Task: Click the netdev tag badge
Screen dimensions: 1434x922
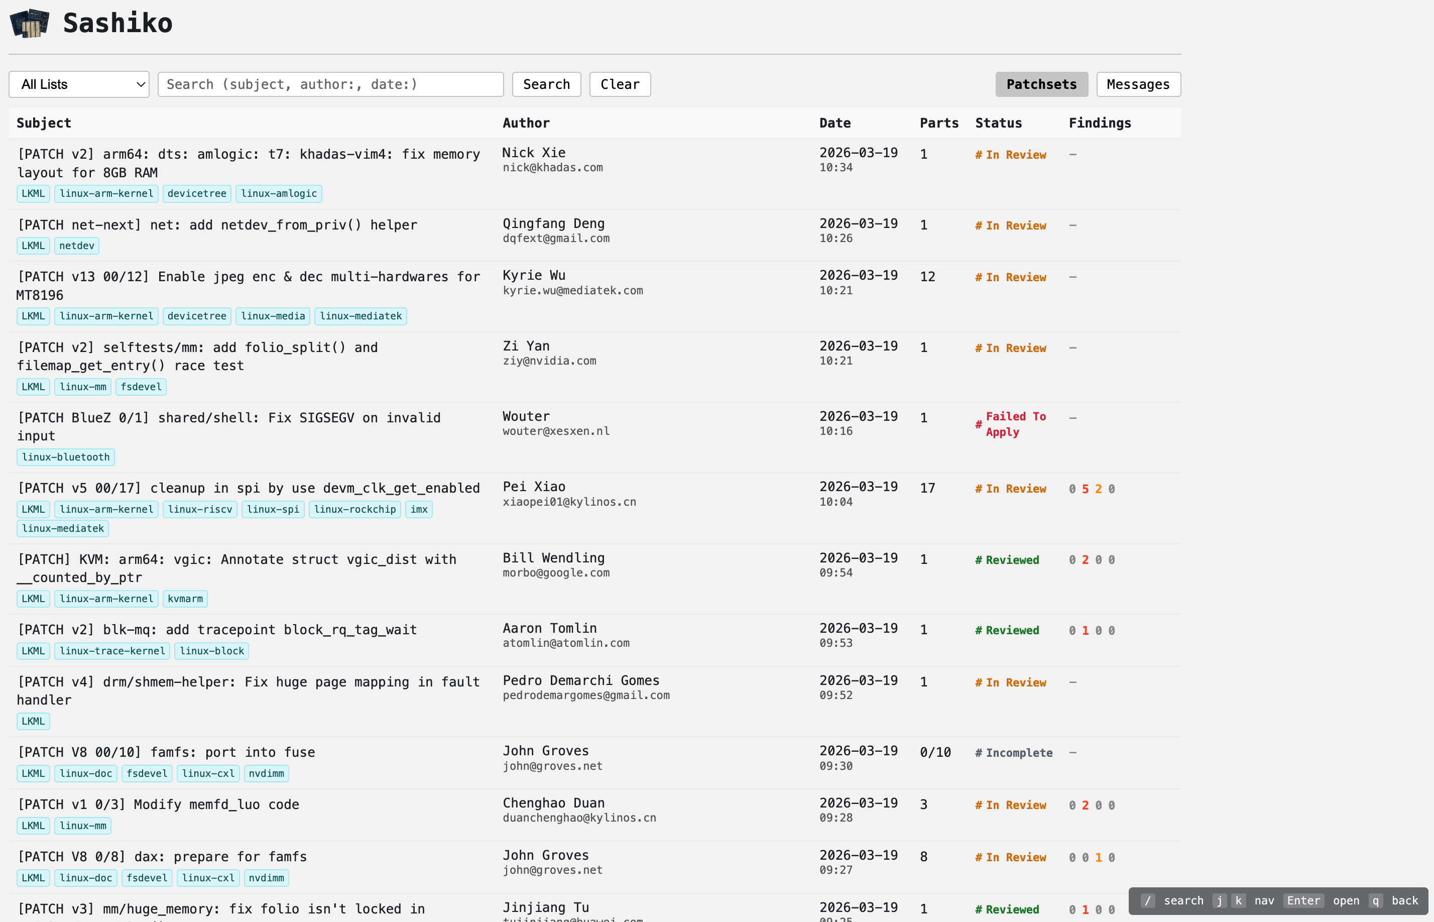Action: click(x=77, y=246)
